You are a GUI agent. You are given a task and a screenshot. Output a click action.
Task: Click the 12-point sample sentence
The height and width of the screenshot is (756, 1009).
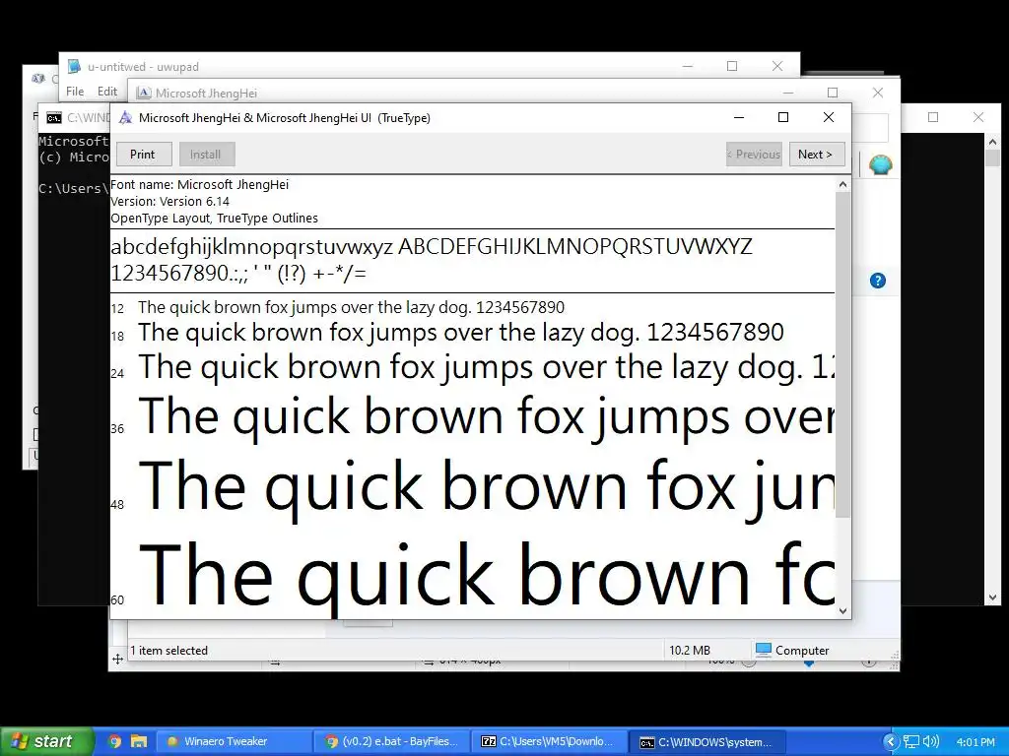pos(352,307)
